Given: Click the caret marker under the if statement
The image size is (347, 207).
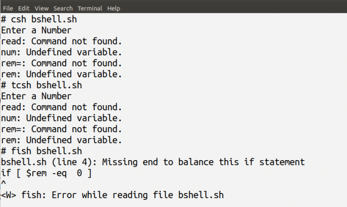Looking at the screenshot, I should point(3,184).
